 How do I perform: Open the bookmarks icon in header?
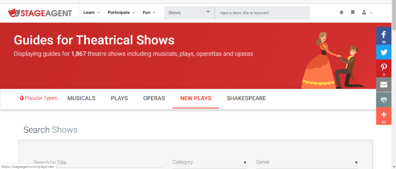pos(353,13)
